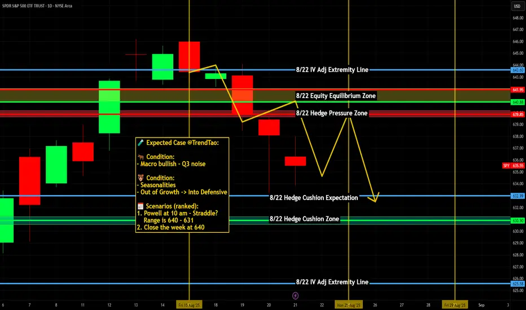Click the 'Close the week at 640' line
526x310 pixels.
click(174, 227)
